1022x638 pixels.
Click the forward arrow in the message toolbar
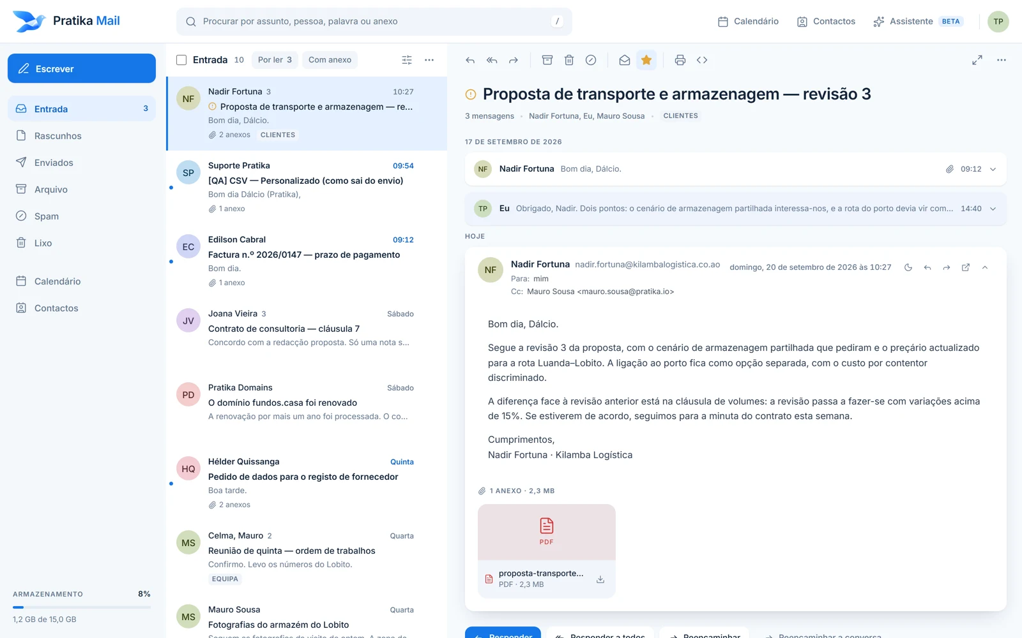(x=514, y=60)
